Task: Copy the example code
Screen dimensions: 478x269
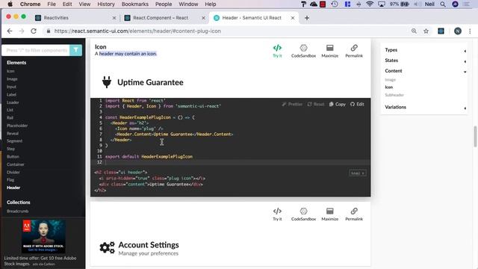Action: tap(337, 105)
